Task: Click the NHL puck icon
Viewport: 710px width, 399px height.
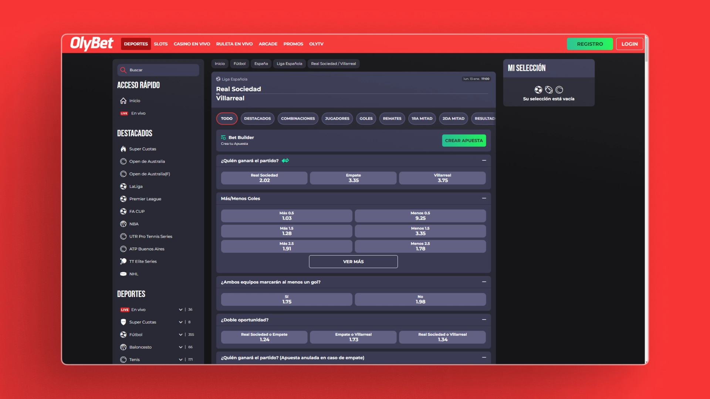Action: [x=123, y=274]
